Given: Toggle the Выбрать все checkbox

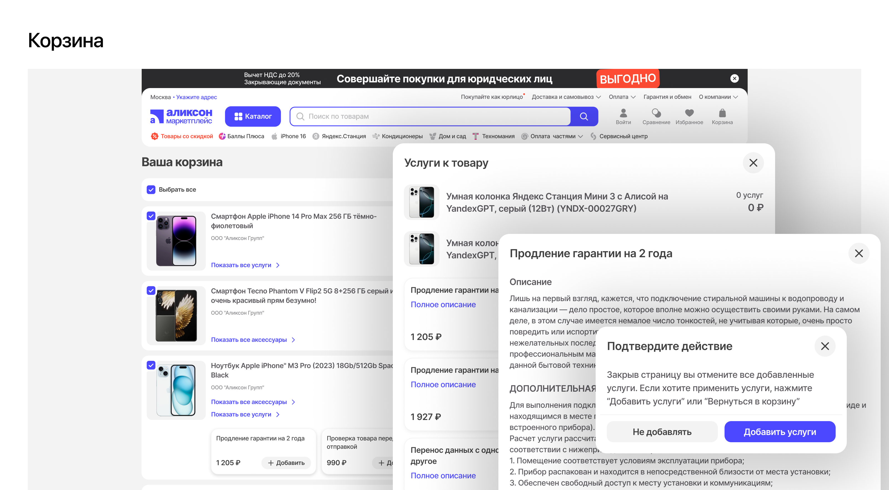Looking at the screenshot, I should pos(151,189).
